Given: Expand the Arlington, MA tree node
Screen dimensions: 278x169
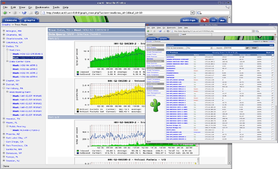Looking at the screenshot, I should [x=4, y=31].
